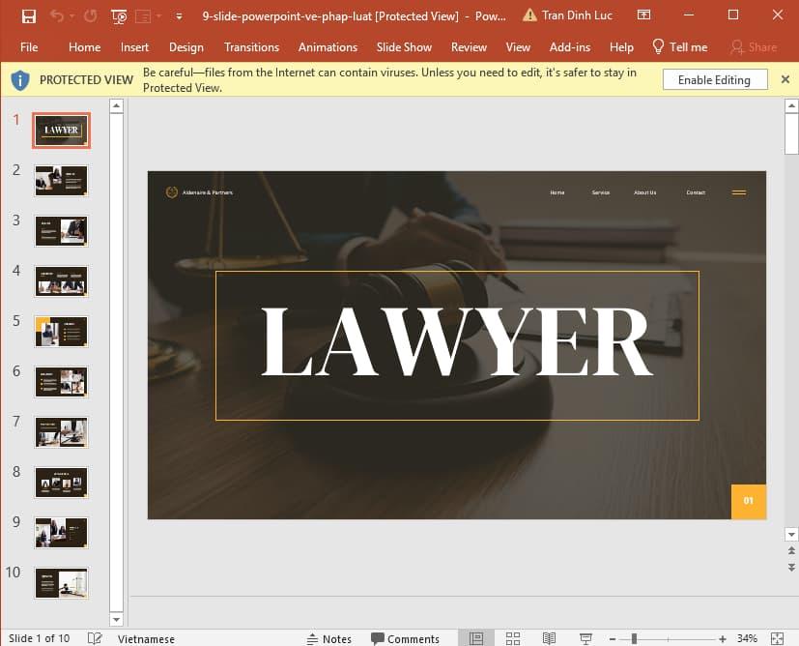Select slide 5 thumbnail in the slide panel
This screenshot has height=646, width=799.
pos(61,331)
